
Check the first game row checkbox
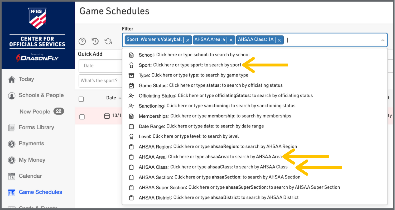[x=82, y=117]
